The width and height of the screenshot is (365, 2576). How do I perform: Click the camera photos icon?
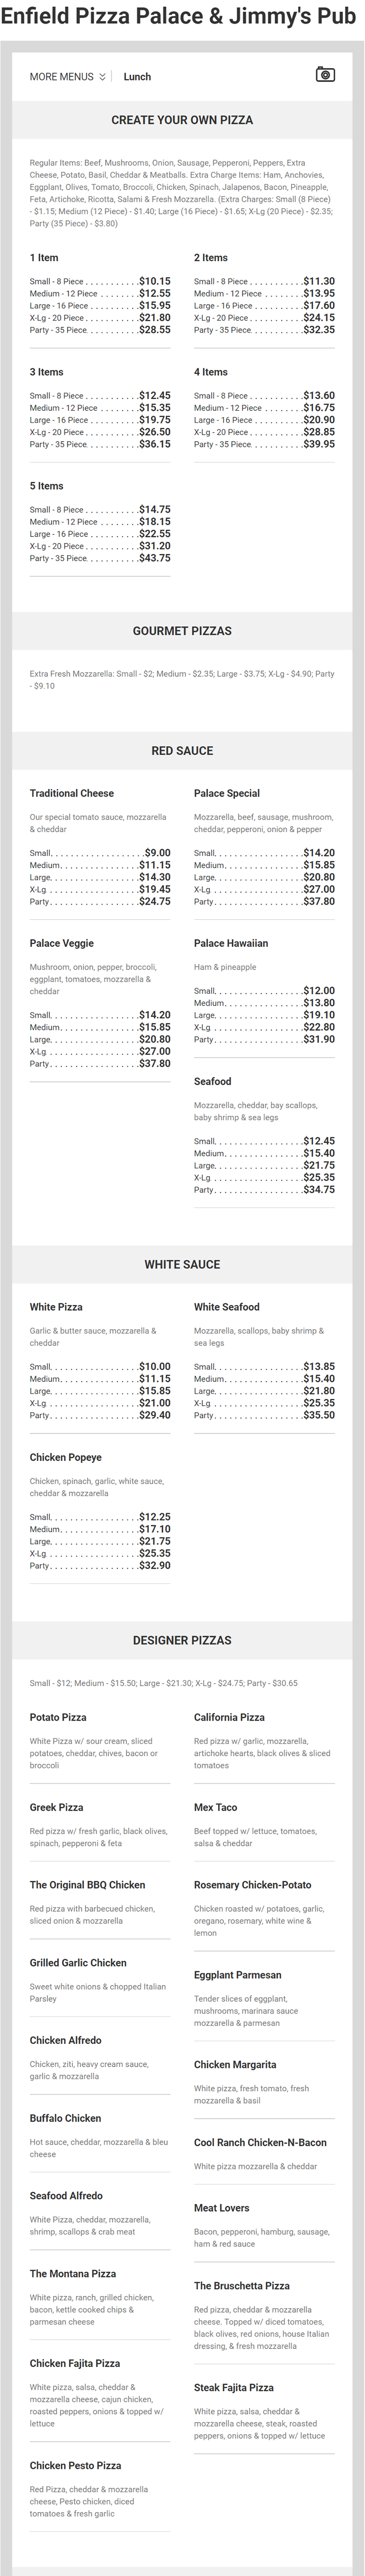click(325, 75)
